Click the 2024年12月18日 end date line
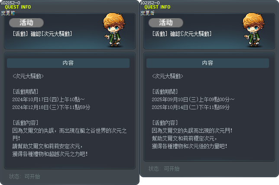This screenshot has height=185, width=279. click(x=51, y=107)
